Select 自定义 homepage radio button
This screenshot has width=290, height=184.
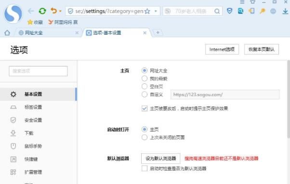145,94
